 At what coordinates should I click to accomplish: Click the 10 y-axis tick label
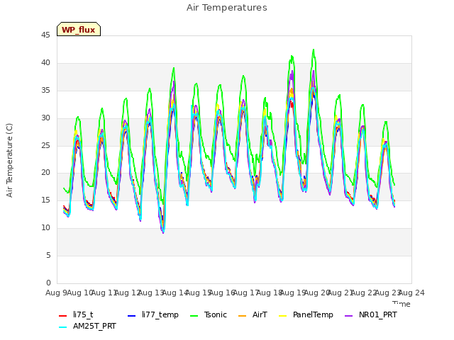45,228
